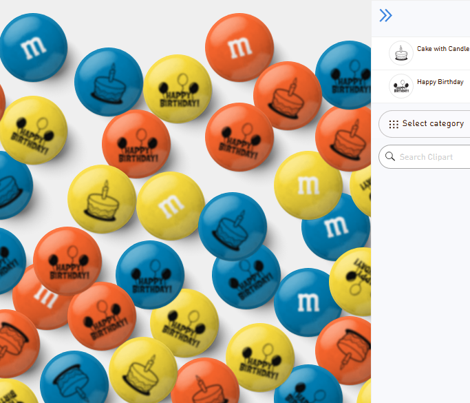The width and height of the screenshot is (470, 403).
Task: Choose the "Cake with Candle" text label
Action: pos(442,49)
